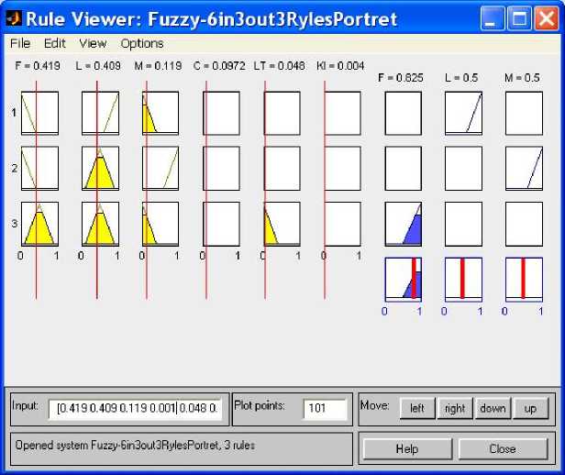The width and height of the screenshot is (565, 475).
Task: Click the 'Move:' label
Action: point(375,405)
